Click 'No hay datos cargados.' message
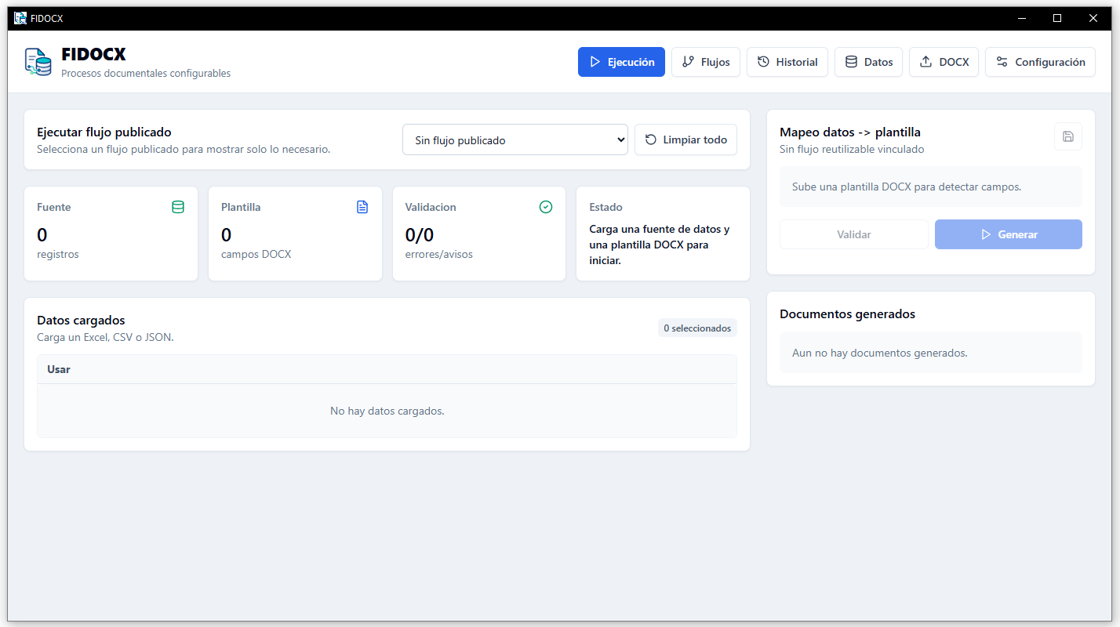 [x=387, y=411]
